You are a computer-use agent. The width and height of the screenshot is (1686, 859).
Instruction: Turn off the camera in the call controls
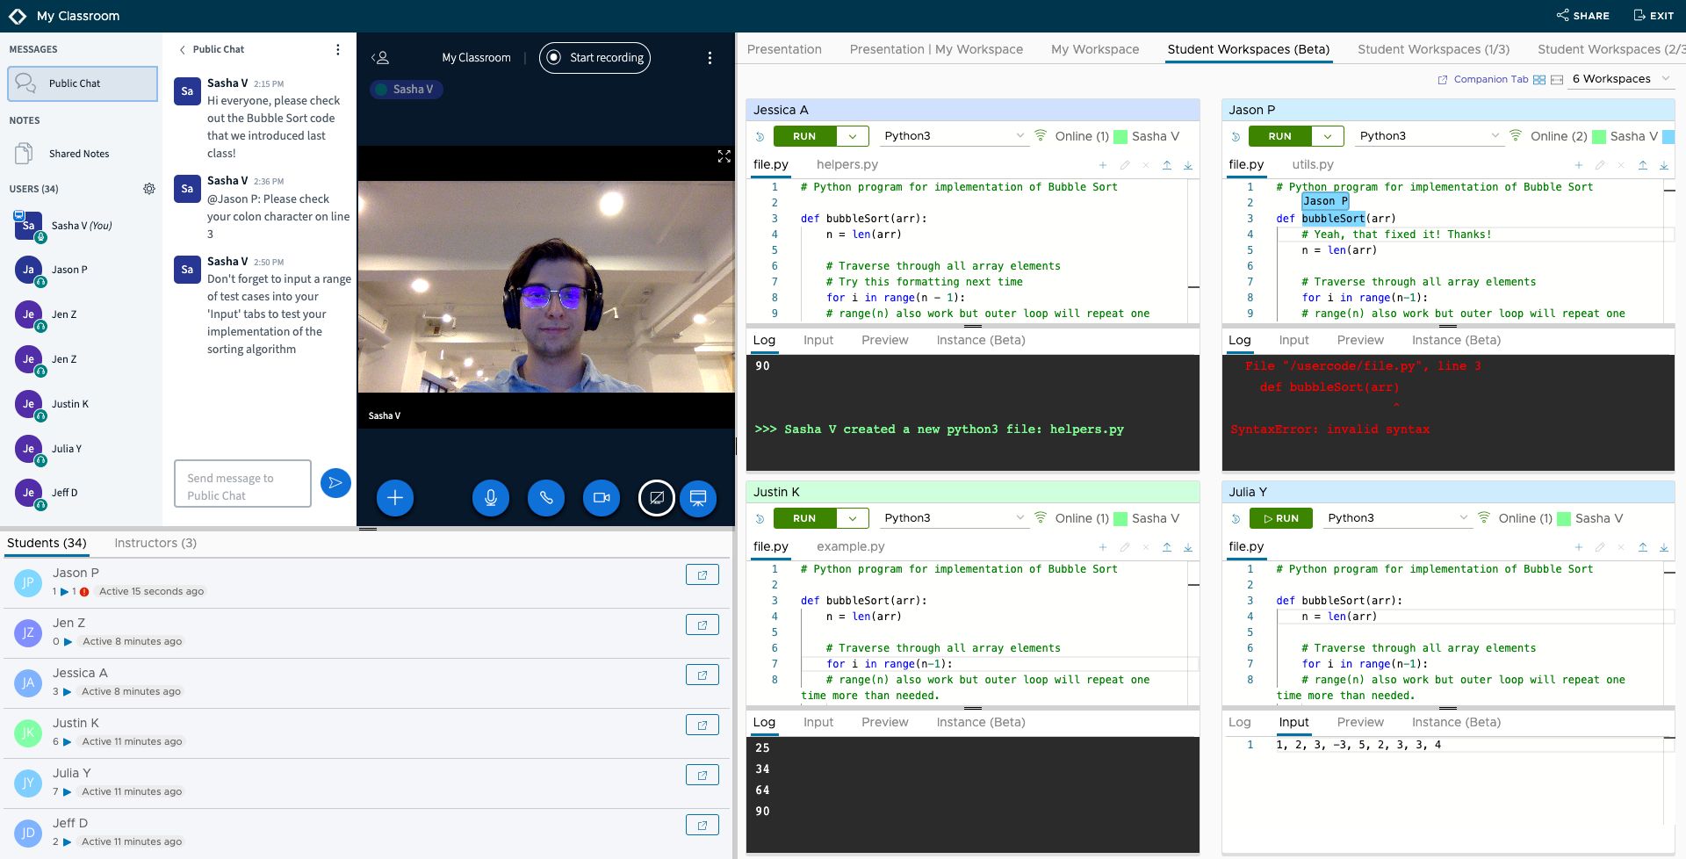pyautogui.click(x=602, y=497)
